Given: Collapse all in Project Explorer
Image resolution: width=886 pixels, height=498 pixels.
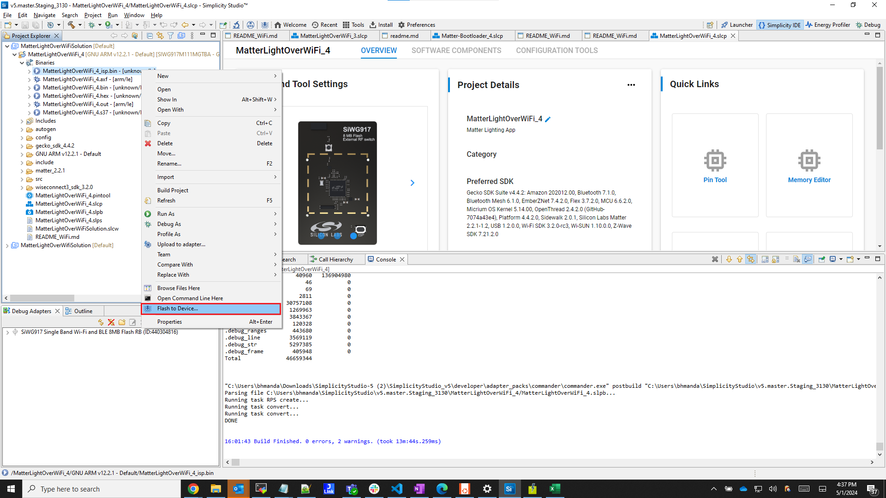Looking at the screenshot, I should (150, 36).
